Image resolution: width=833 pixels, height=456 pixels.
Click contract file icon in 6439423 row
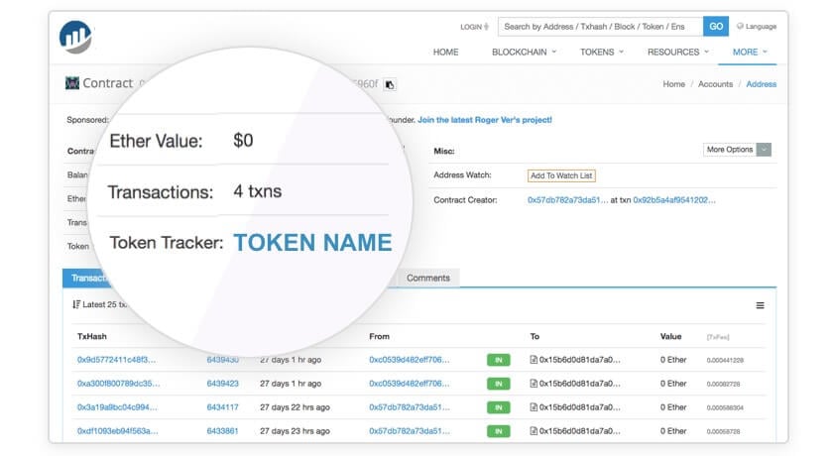point(534,384)
